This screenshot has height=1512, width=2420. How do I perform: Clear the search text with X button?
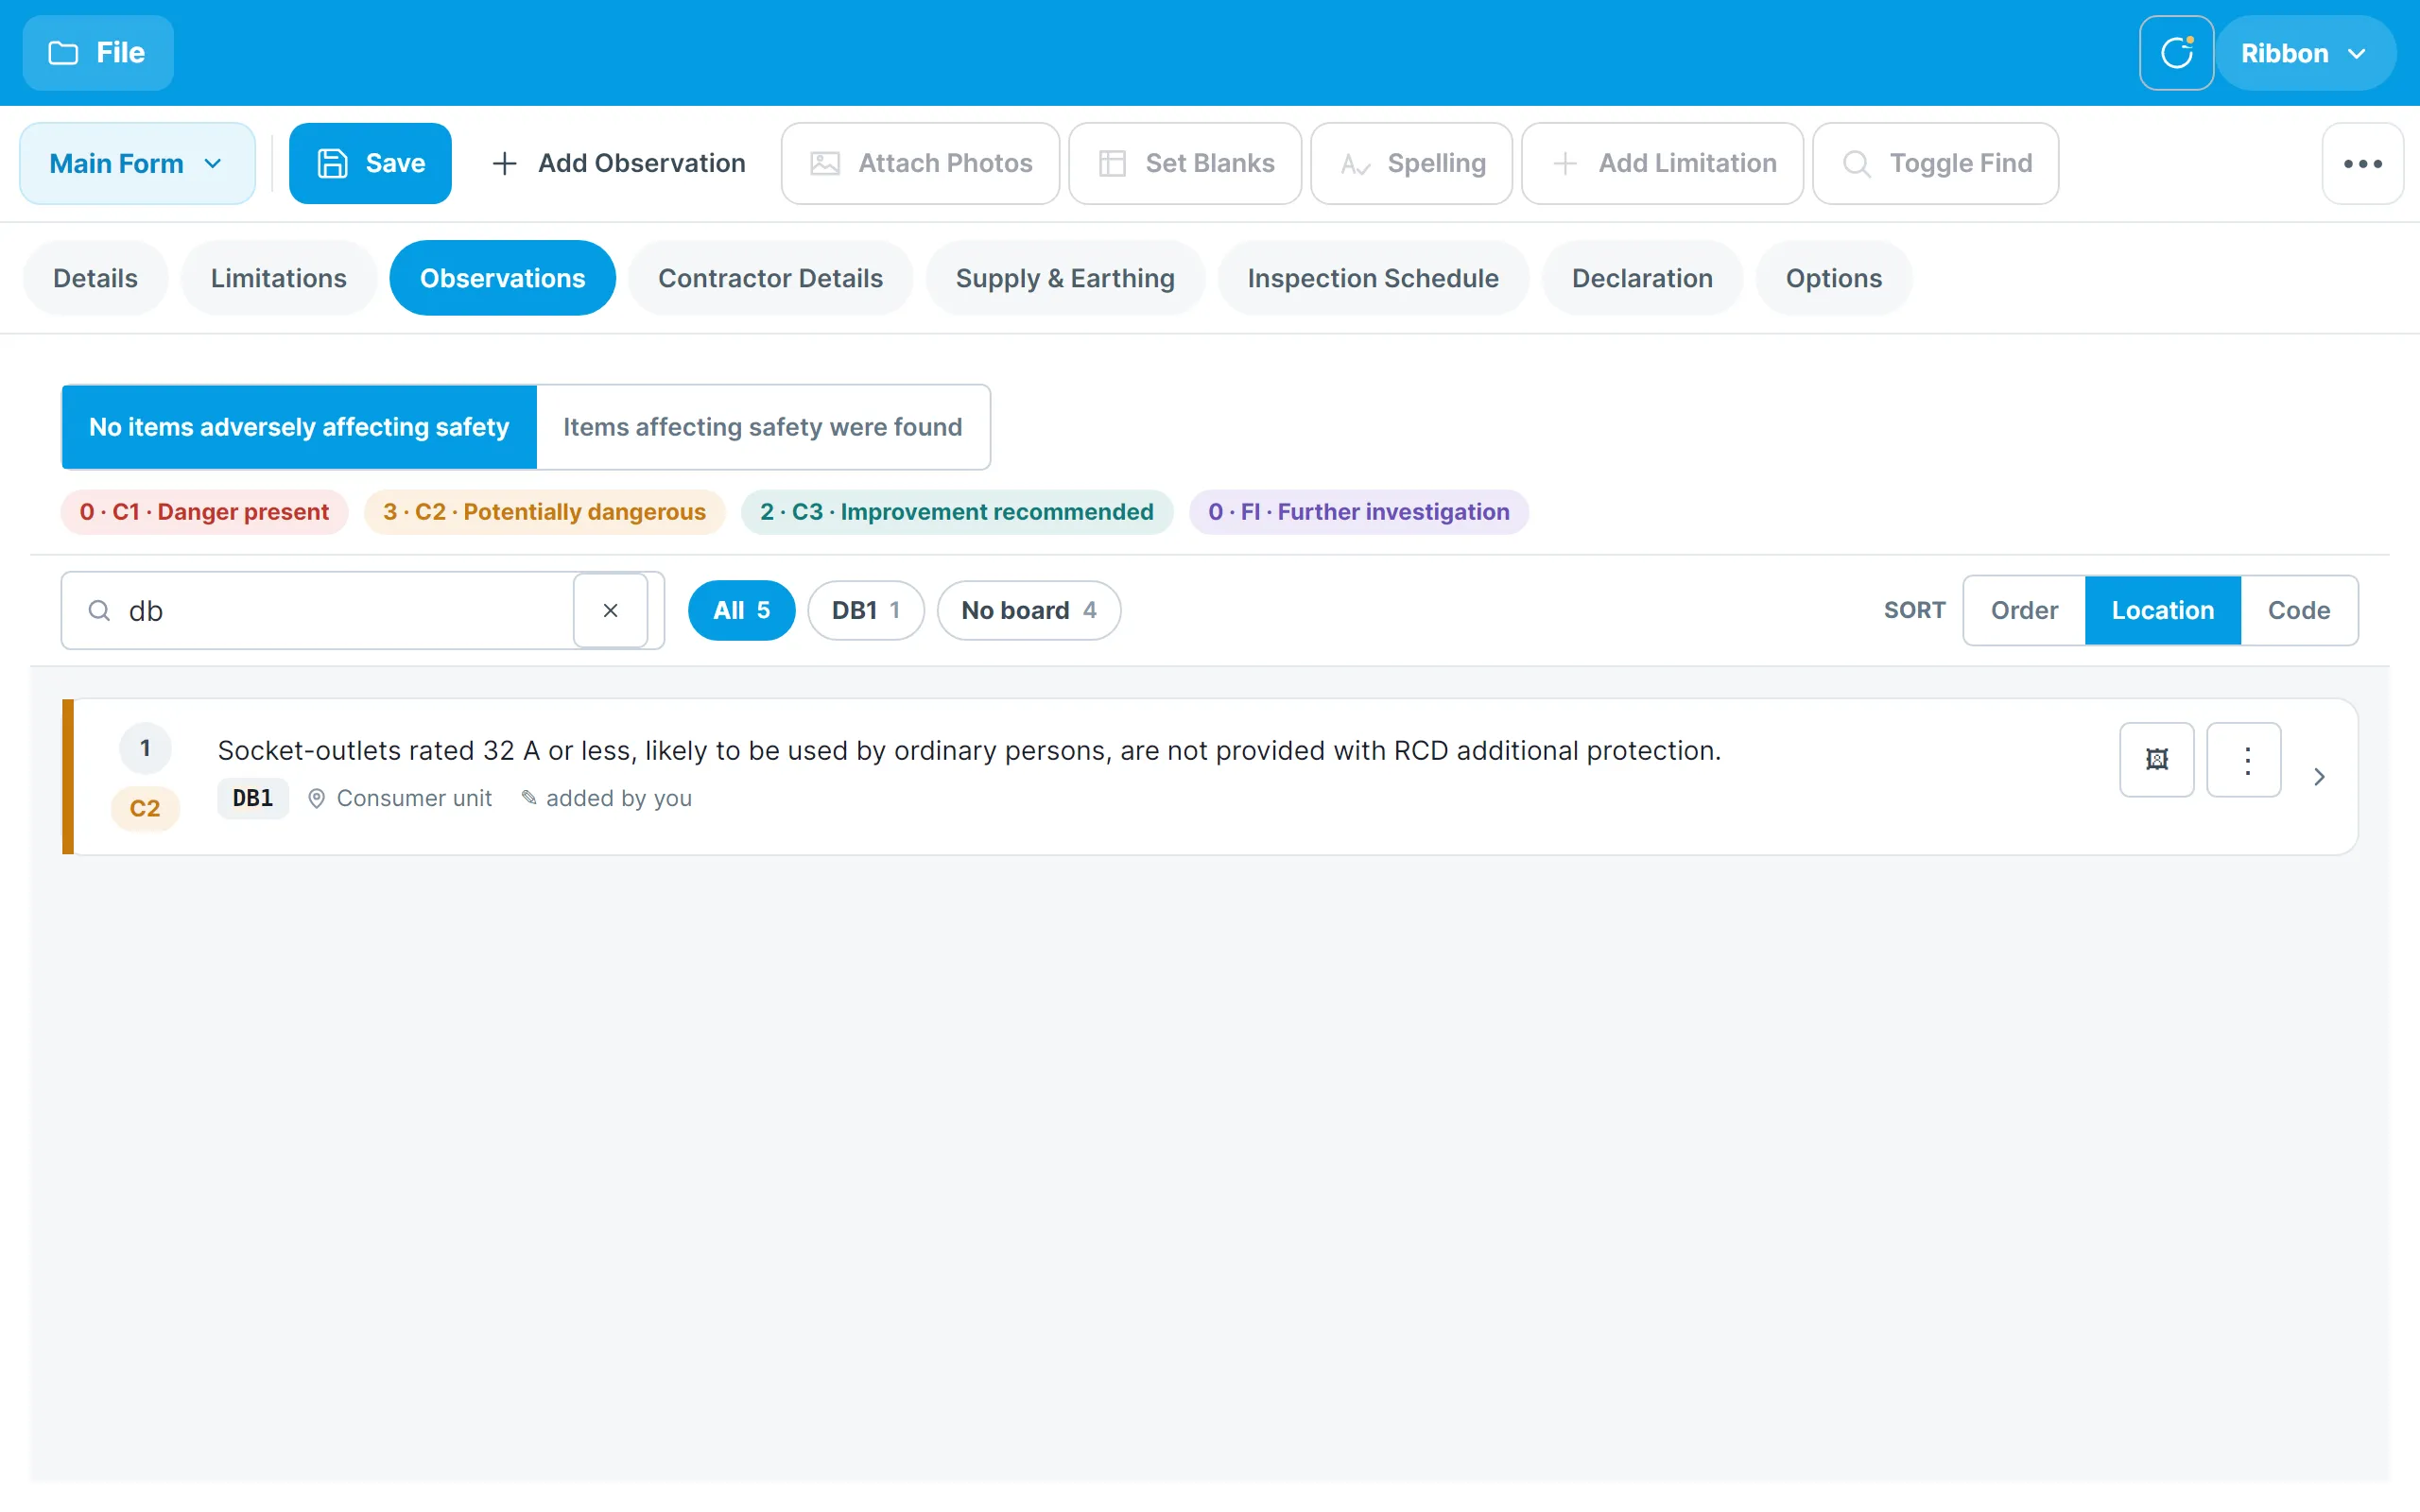point(610,611)
